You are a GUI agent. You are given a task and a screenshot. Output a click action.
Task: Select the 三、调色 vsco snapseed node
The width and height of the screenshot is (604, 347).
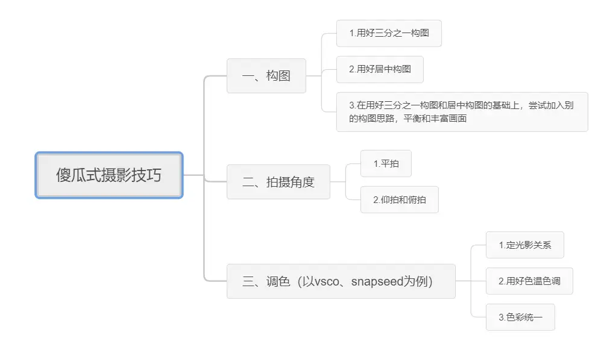[x=341, y=281]
